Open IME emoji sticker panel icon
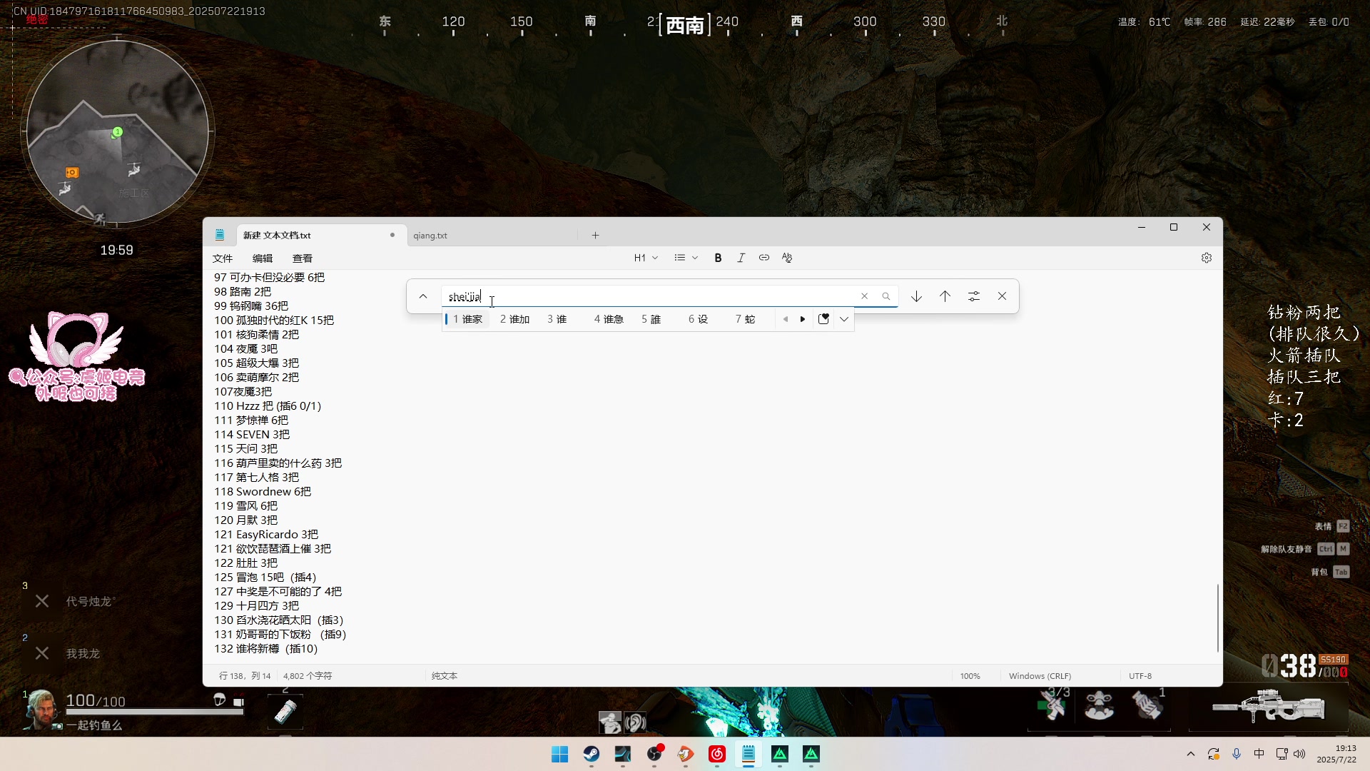Viewport: 1370px width, 771px height. click(x=823, y=319)
